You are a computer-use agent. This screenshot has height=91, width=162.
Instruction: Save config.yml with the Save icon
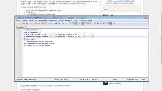click(x=24, y=24)
